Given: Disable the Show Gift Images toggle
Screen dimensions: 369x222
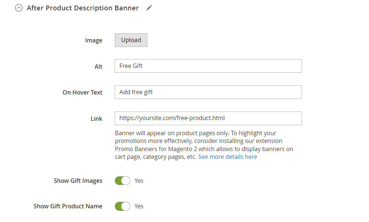Looking at the screenshot, I should (x=123, y=181).
